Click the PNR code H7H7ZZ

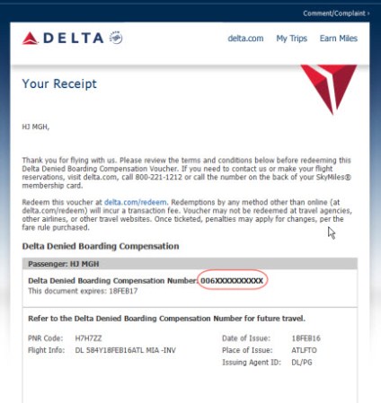pyautogui.click(x=88, y=338)
